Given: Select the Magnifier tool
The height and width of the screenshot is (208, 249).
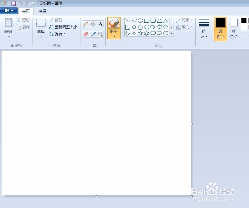Looking at the screenshot, I should click(100, 34).
